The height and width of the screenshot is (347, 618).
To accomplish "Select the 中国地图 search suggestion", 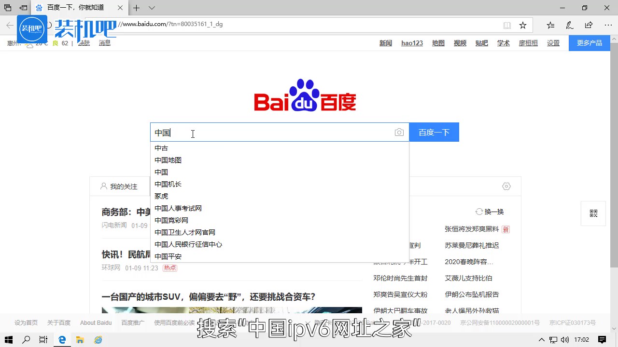I will pos(168,160).
